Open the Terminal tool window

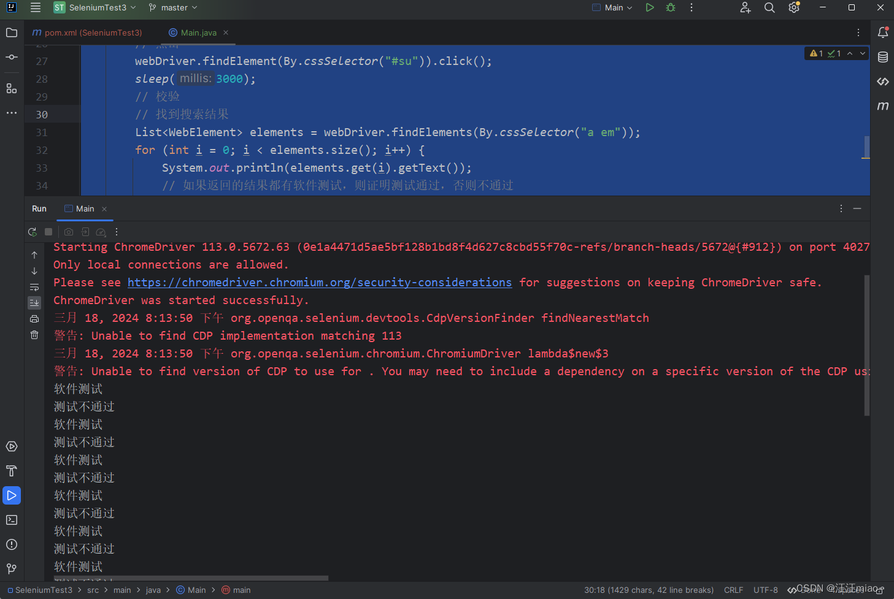(12, 520)
